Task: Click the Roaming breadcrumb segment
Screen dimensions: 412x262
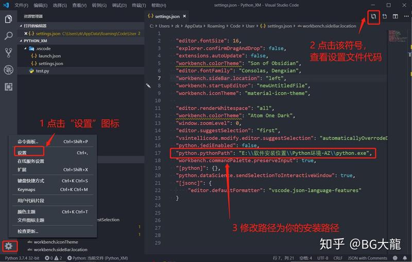Action: pyautogui.click(x=216, y=26)
